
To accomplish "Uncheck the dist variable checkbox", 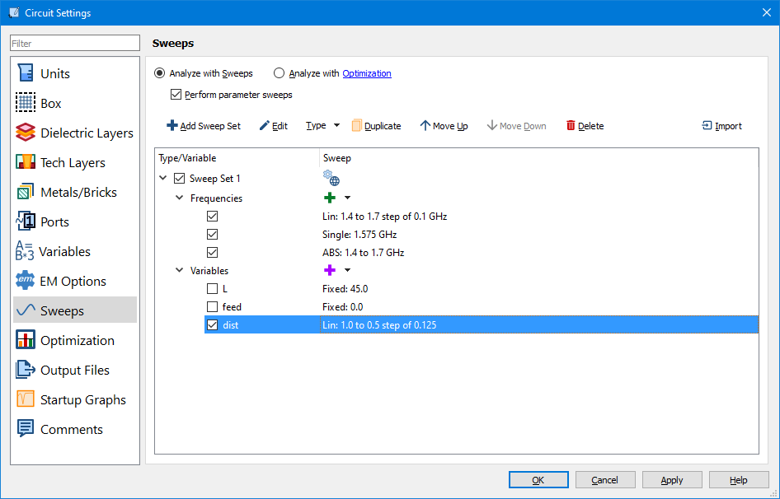I will pos(213,325).
